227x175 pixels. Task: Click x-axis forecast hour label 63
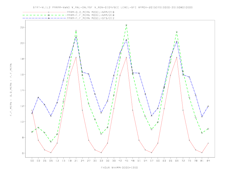coord(164,161)
